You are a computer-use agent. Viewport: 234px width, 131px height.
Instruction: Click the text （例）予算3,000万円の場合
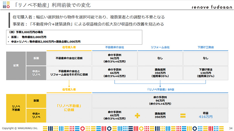(x=26, y=32)
